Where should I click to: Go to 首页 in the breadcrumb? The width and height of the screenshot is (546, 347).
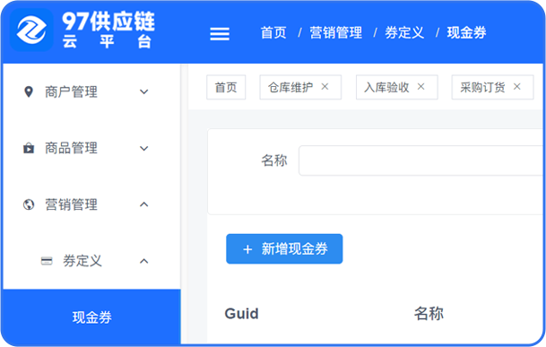(x=273, y=33)
